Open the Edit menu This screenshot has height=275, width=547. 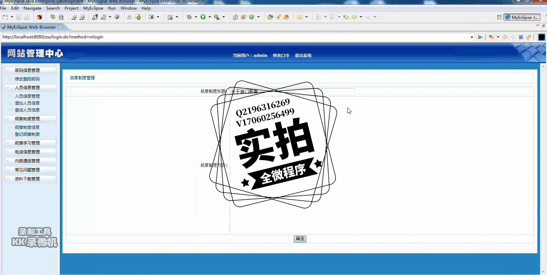point(15,8)
